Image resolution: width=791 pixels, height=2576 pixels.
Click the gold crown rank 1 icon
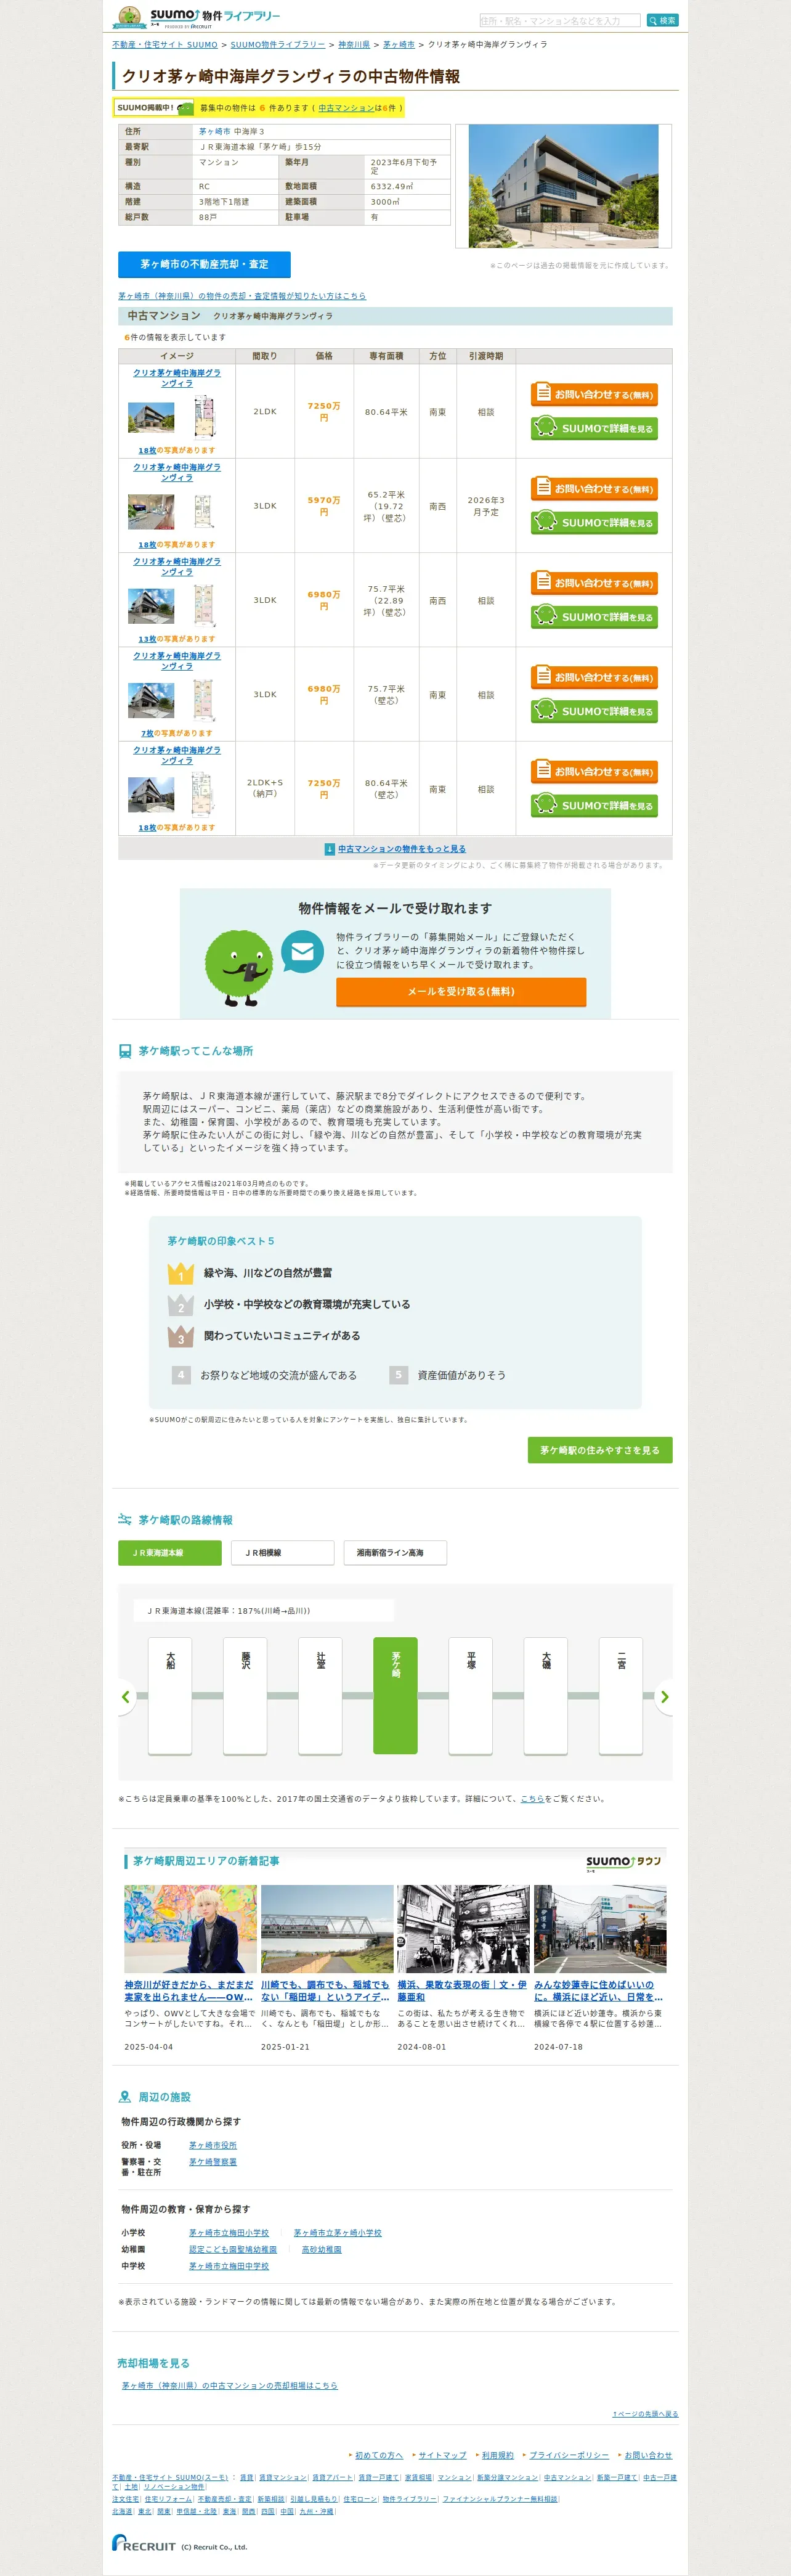(181, 1273)
